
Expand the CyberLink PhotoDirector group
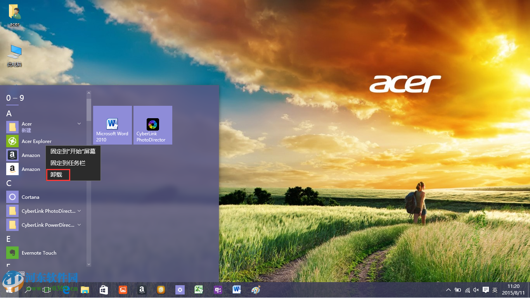[x=79, y=211]
